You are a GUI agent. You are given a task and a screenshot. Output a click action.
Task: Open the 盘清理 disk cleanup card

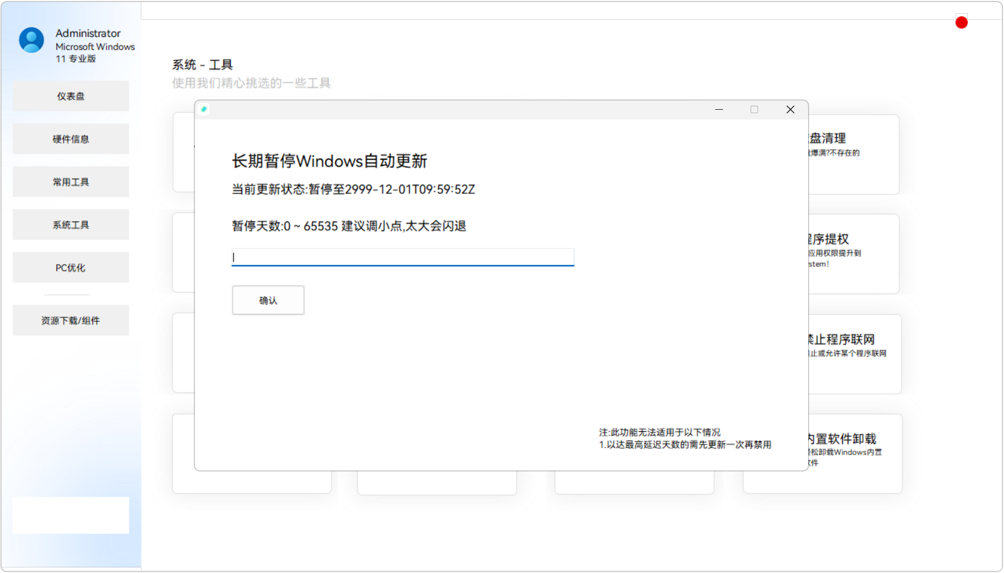tap(853, 154)
